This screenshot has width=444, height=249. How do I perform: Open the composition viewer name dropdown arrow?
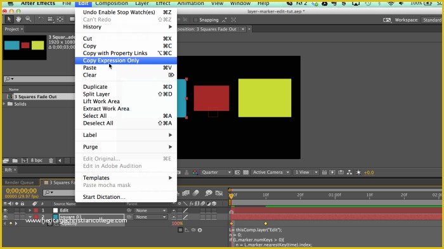pos(243,29)
